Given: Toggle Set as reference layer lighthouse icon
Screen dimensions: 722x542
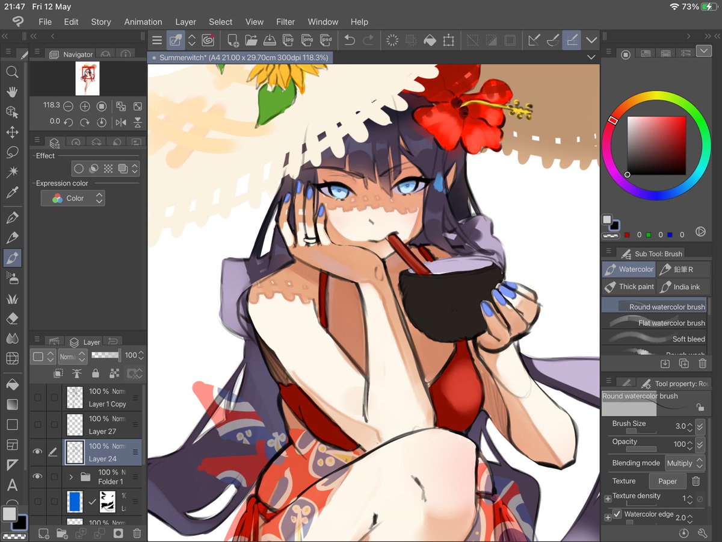Looking at the screenshot, I should [76, 373].
